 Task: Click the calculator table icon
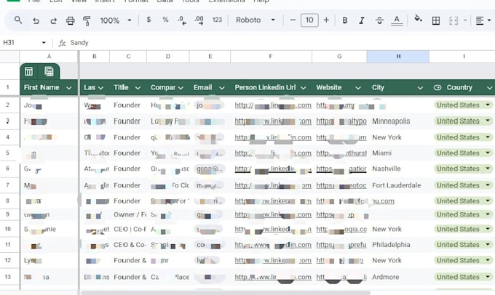pyautogui.click(x=49, y=71)
